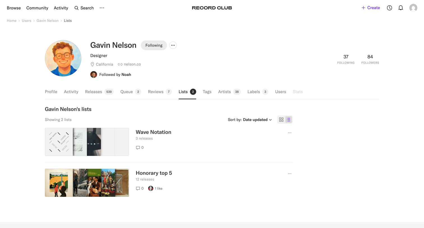The width and height of the screenshot is (424, 228).
Task: Switch to the Queue tab
Action: 131,92
